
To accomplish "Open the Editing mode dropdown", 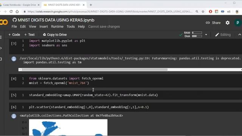I will pos(223,35).
